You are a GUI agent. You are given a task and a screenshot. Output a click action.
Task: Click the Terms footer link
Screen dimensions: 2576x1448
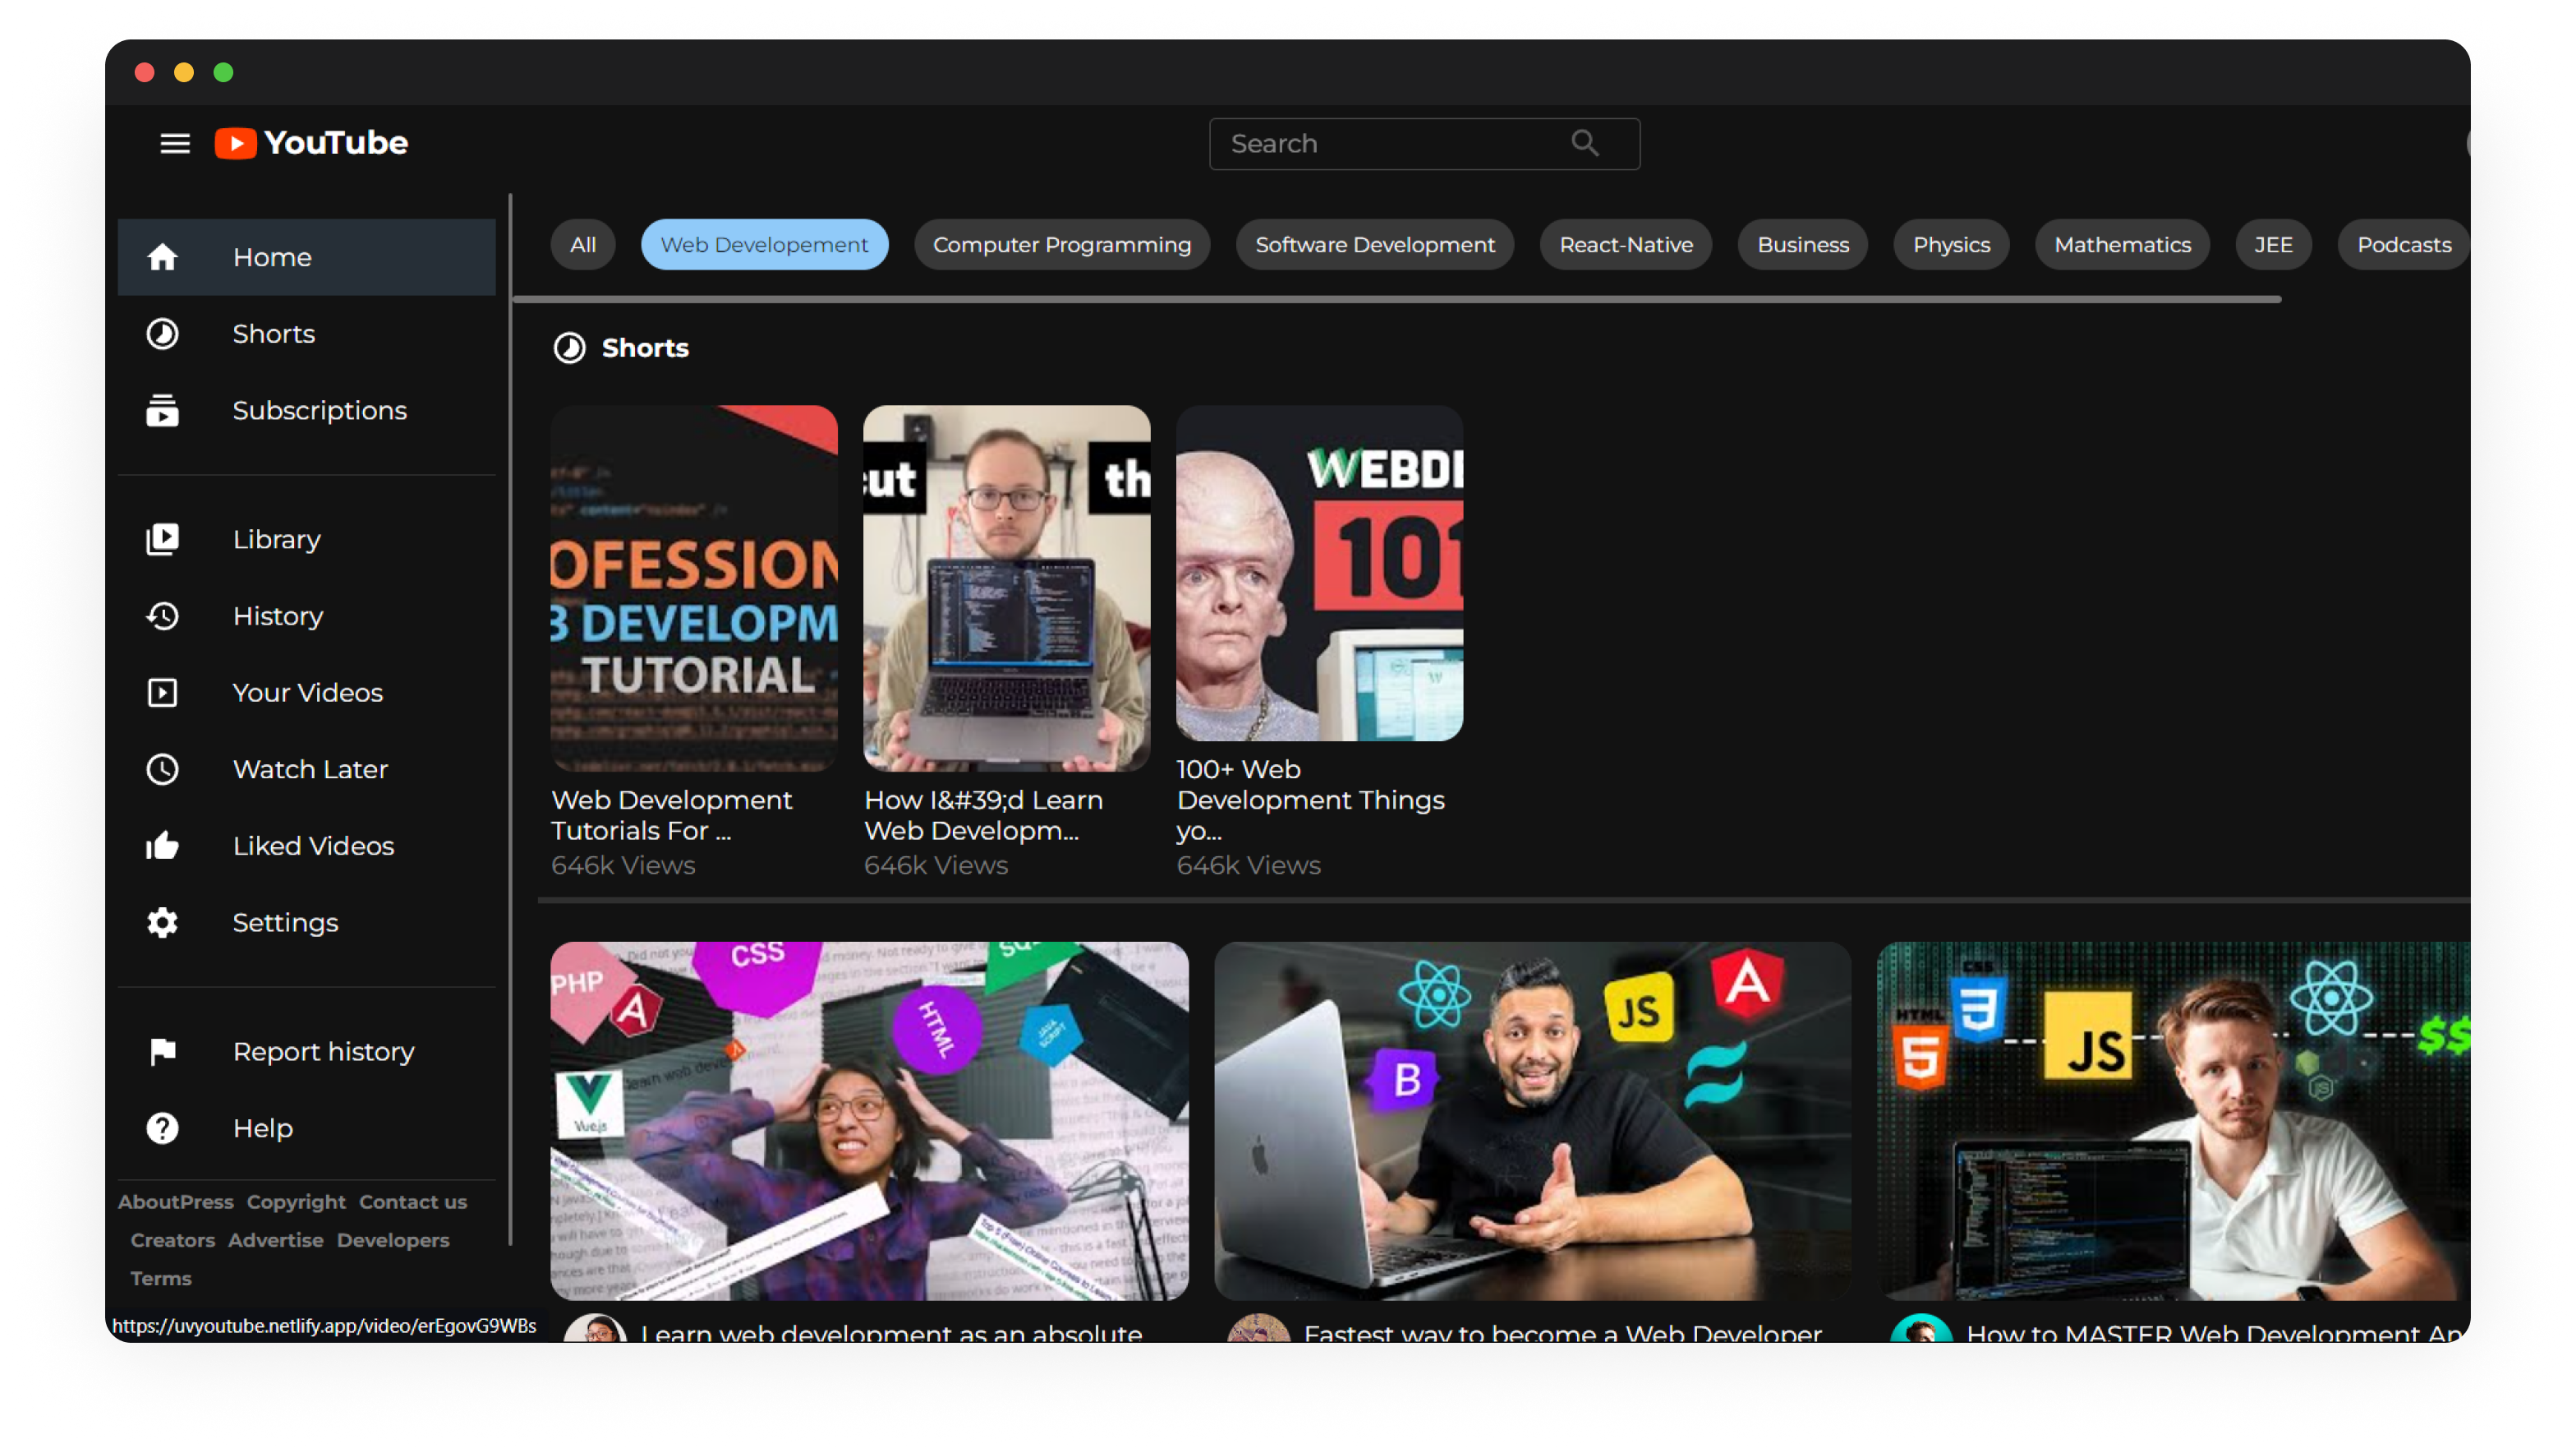pos(160,1278)
